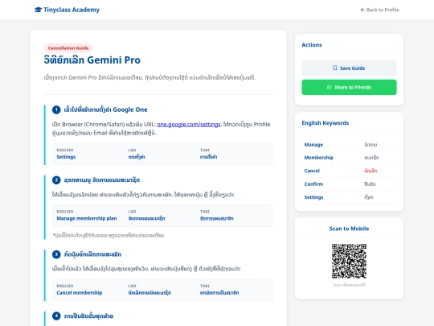
Task: Click the Scan to Mobile heading
Action: pyautogui.click(x=349, y=229)
